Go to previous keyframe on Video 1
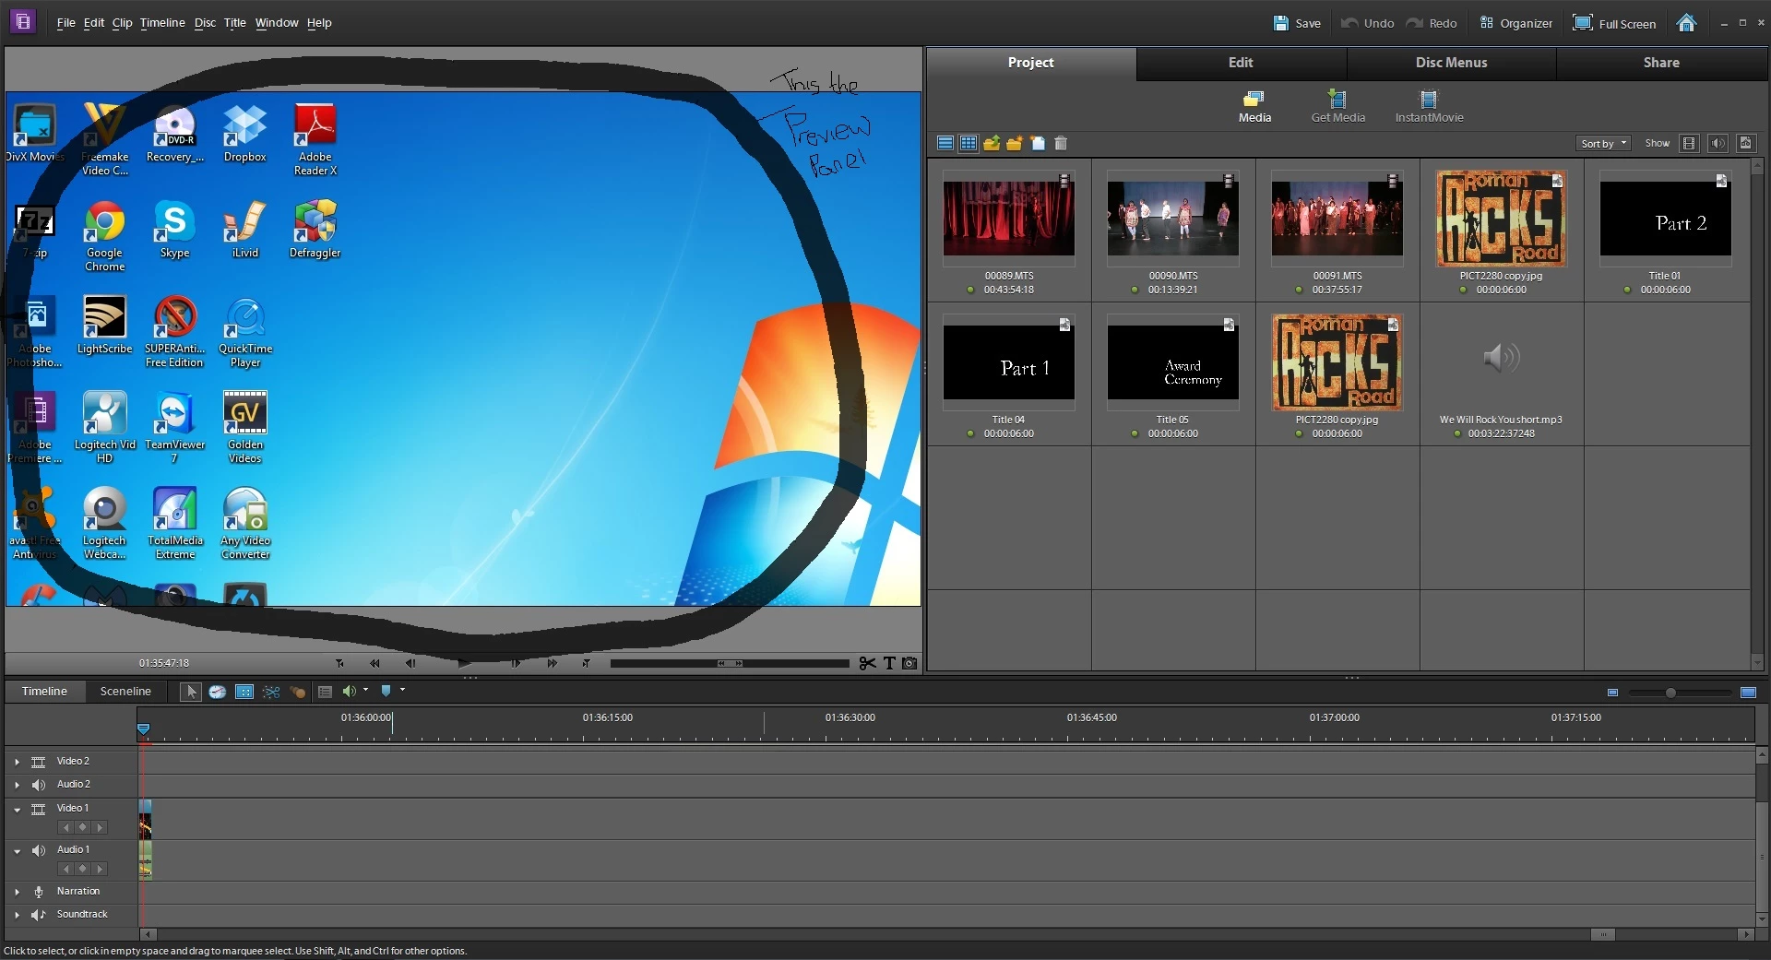Viewport: 1771px width, 960px height. (x=65, y=827)
